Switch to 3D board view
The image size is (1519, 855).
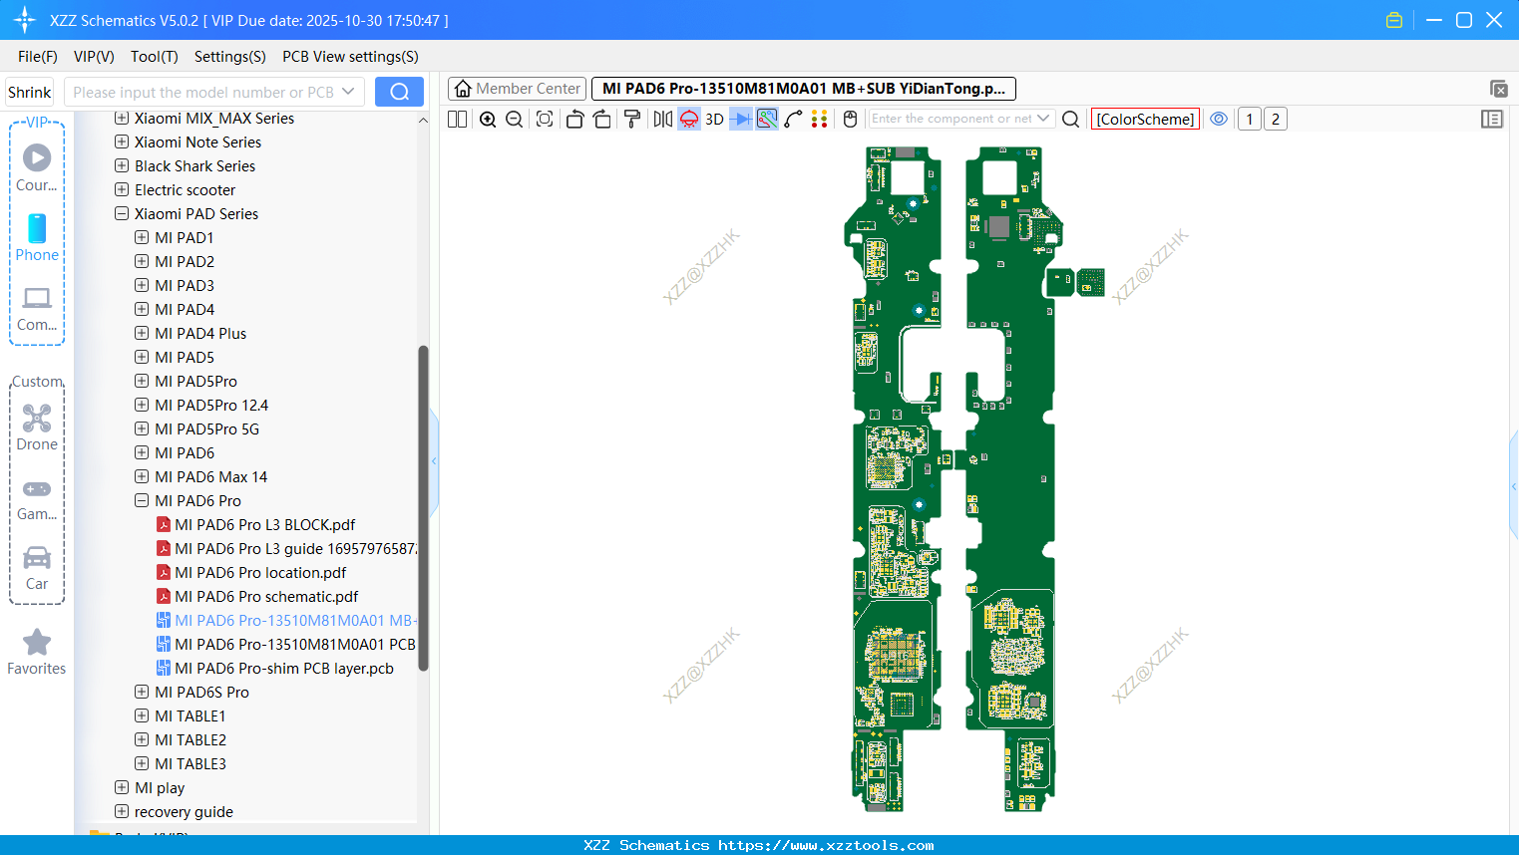click(x=714, y=119)
